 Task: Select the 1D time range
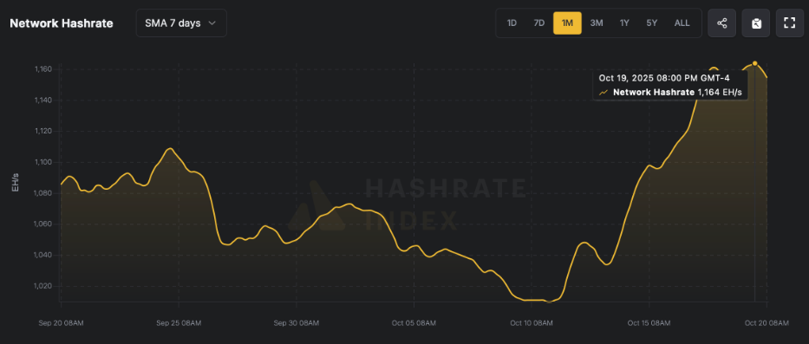pos(512,23)
